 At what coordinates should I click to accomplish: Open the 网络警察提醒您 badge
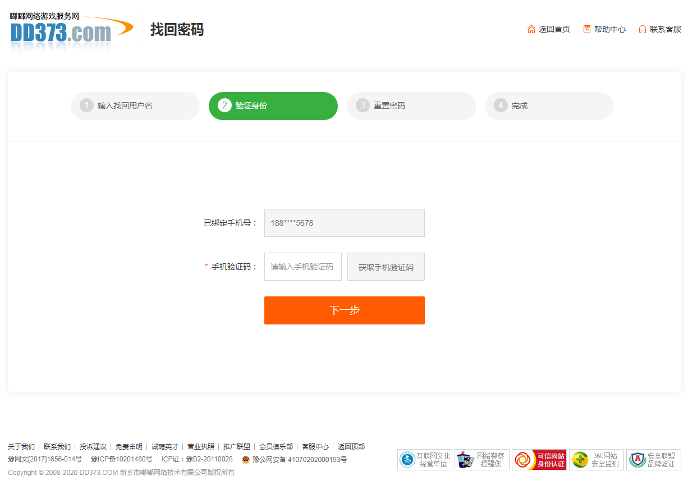[x=482, y=460]
